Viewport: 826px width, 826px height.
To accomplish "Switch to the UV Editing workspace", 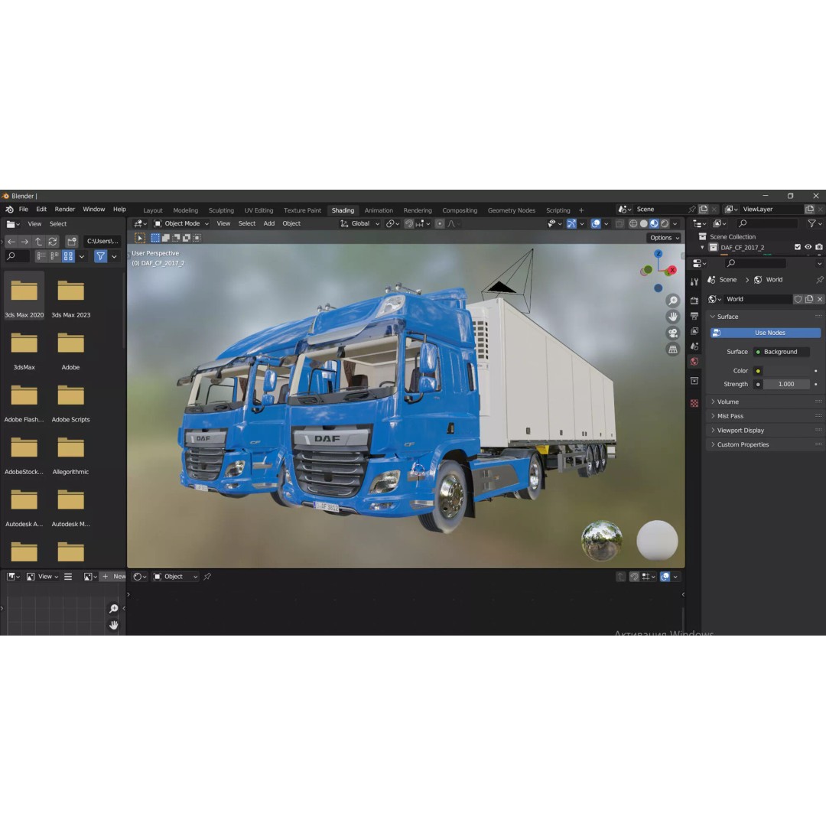I will click(x=259, y=210).
